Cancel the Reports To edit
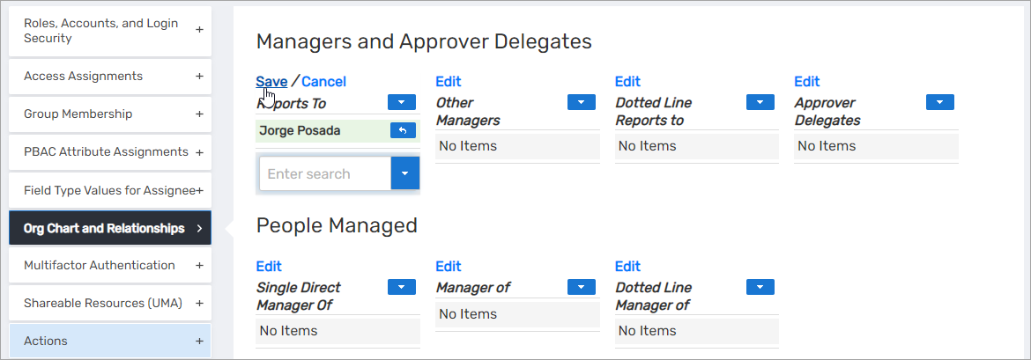 [323, 82]
